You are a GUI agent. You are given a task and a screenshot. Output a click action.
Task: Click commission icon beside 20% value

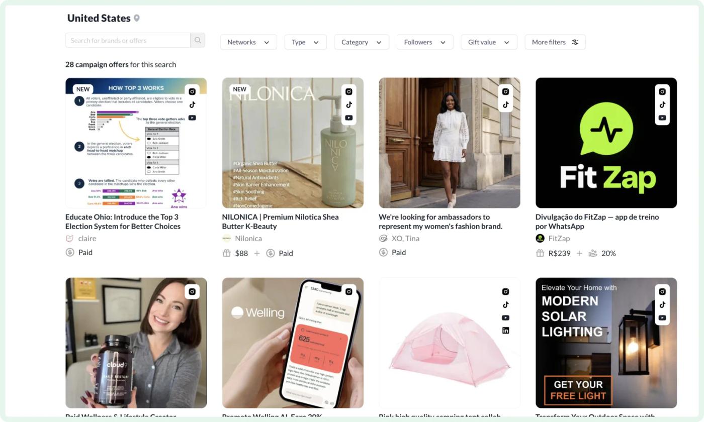(x=593, y=253)
